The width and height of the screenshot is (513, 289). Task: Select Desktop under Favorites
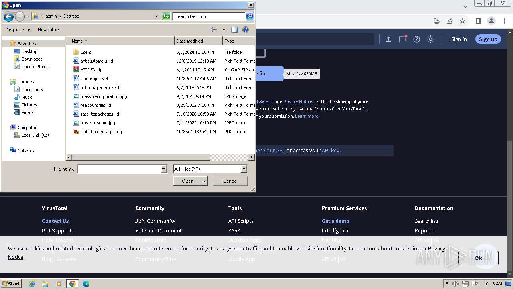[29, 51]
